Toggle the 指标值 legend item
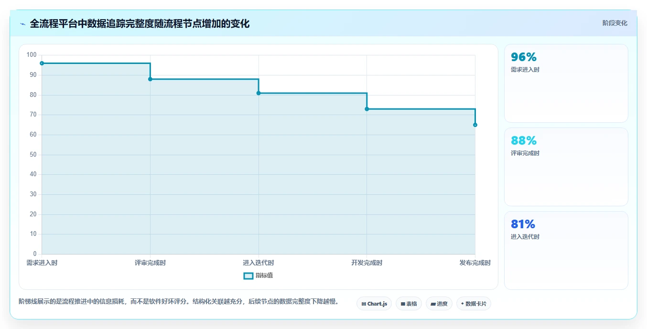Viewport: 647px width, 329px height. tap(258, 276)
